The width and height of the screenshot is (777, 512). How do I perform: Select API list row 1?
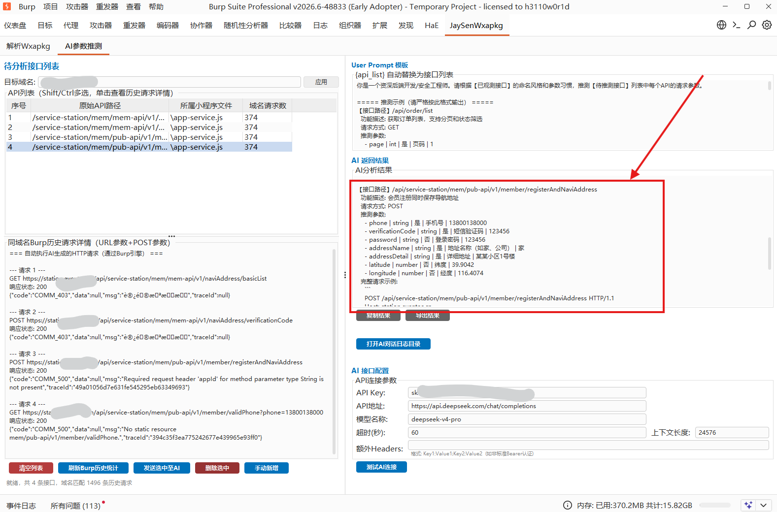[149, 118]
